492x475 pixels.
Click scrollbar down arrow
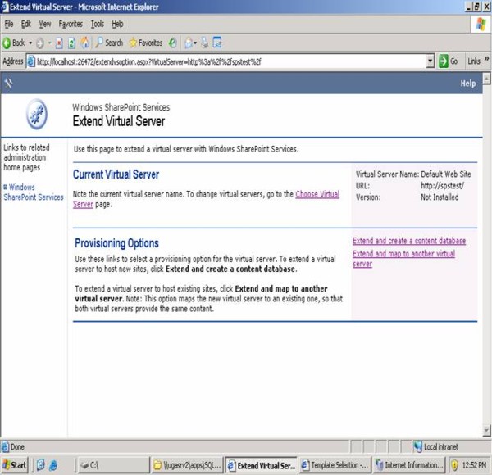486,431
